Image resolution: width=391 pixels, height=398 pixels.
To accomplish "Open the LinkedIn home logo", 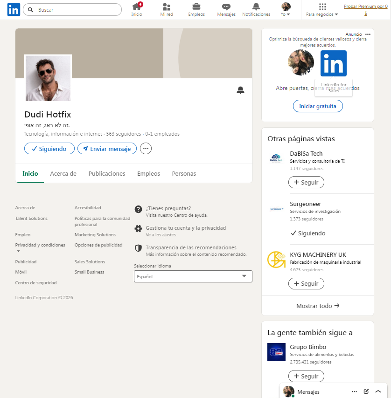I will point(14,10).
